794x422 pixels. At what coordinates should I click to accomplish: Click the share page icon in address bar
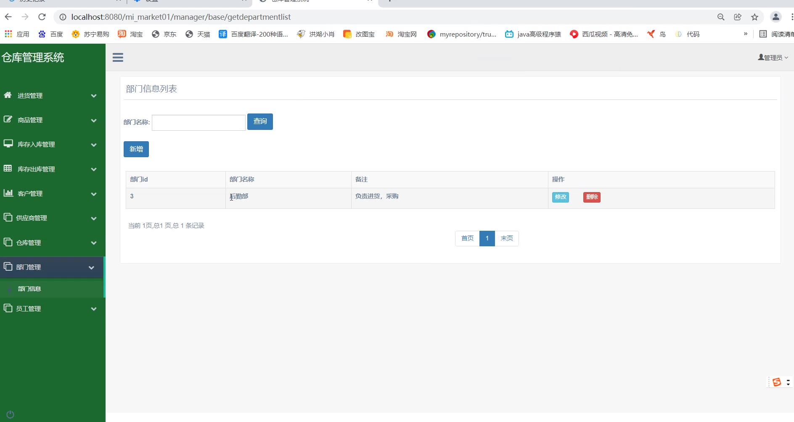[738, 17]
